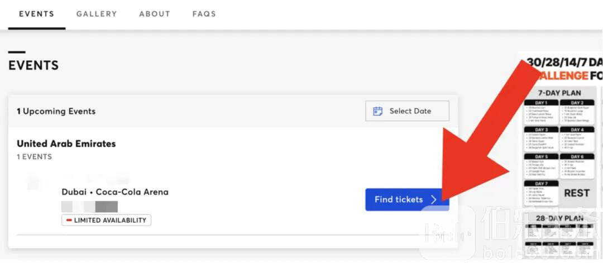The width and height of the screenshot is (603, 263).
Task: Click the LIMITED AVAILABILITY badge
Action: click(107, 221)
